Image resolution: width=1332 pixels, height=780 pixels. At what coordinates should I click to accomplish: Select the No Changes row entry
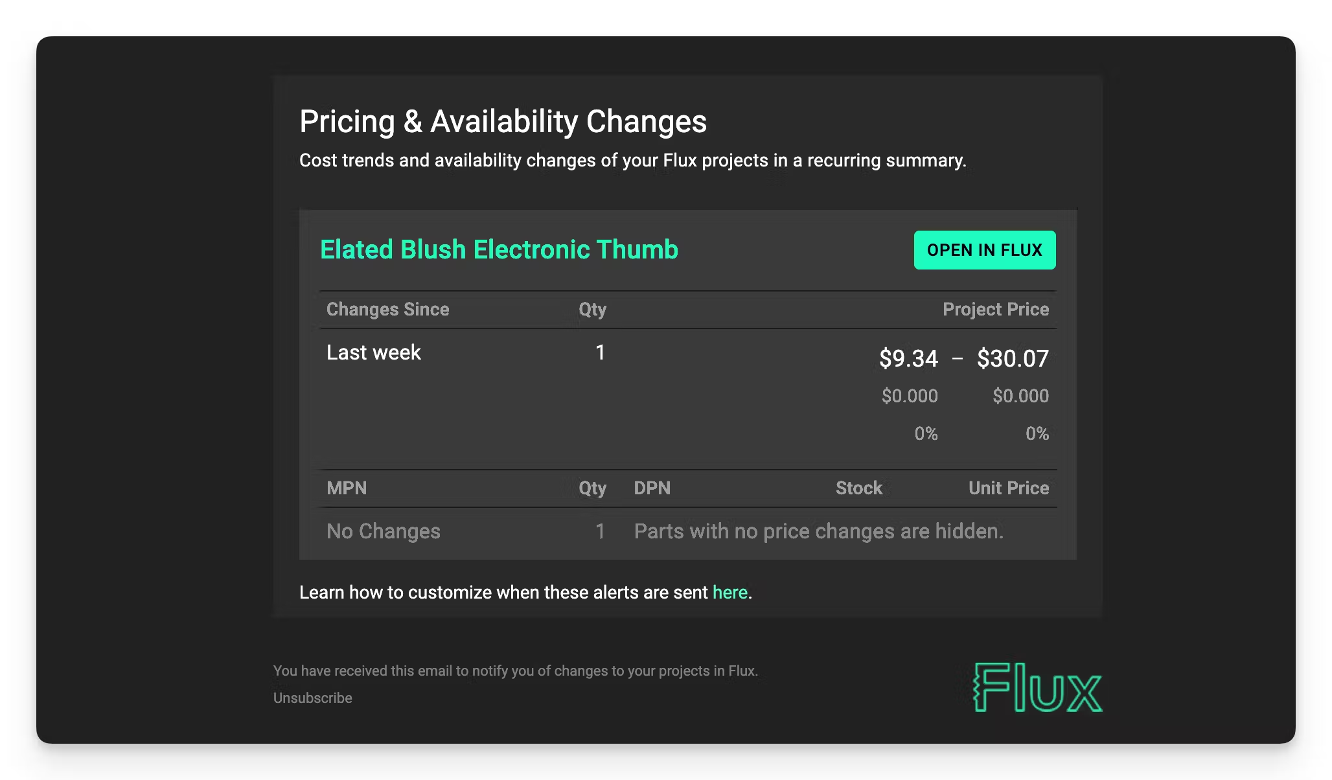(x=384, y=531)
